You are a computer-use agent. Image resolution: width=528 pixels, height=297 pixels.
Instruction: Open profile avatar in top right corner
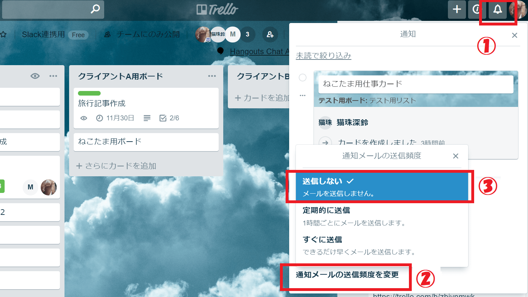click(517, 10)
